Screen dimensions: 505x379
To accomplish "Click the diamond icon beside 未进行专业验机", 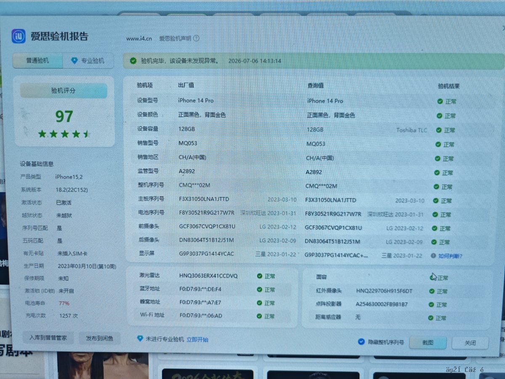I will [x=140, y=339].
